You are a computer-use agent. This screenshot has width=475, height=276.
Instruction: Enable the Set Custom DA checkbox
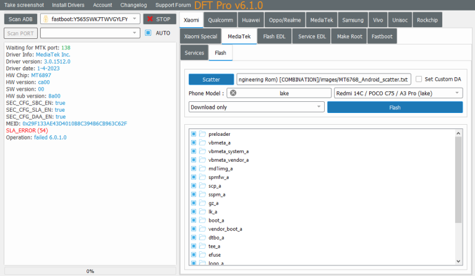[x=419, y=79]
